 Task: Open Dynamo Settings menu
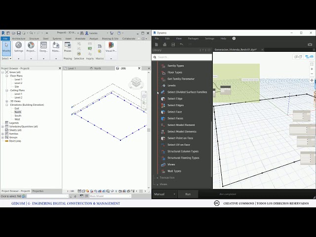coord(209,39)
